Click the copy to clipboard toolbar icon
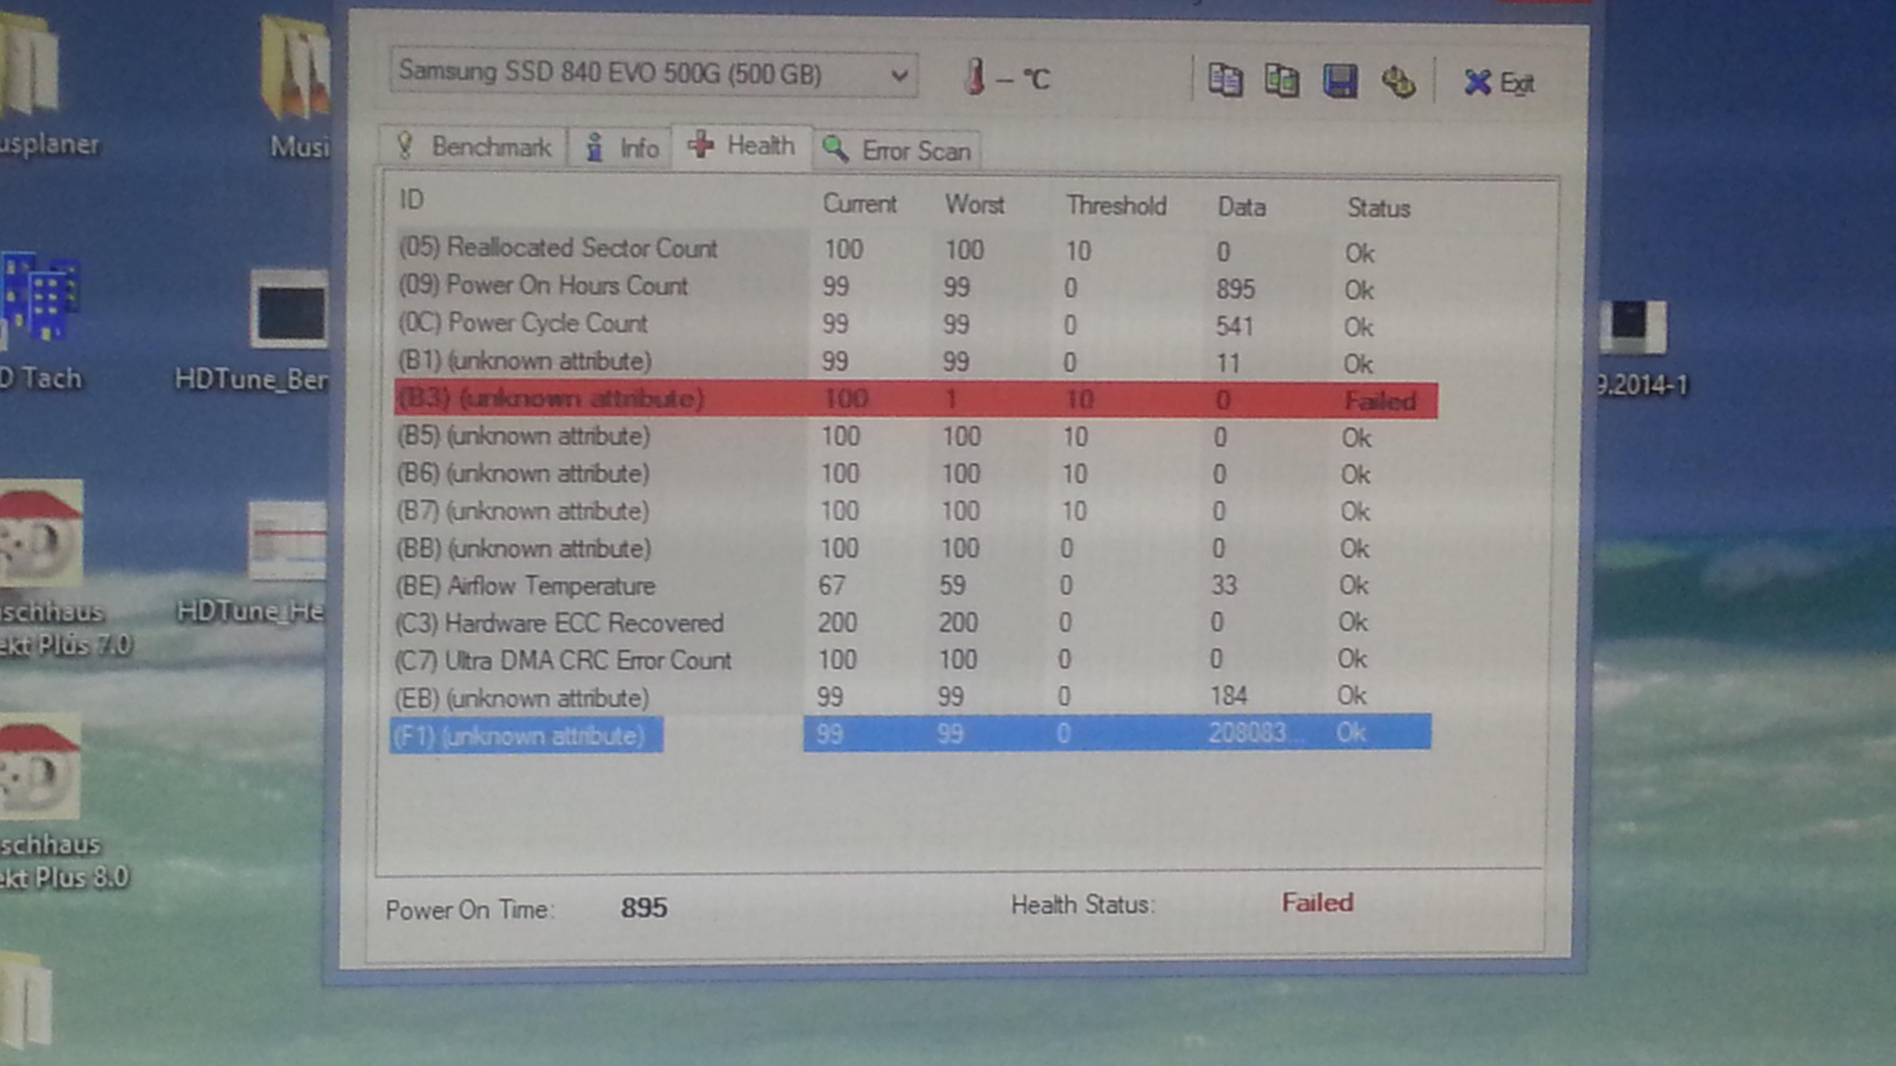Viewport: 1896px width, 1066px height. [1225, 81]
